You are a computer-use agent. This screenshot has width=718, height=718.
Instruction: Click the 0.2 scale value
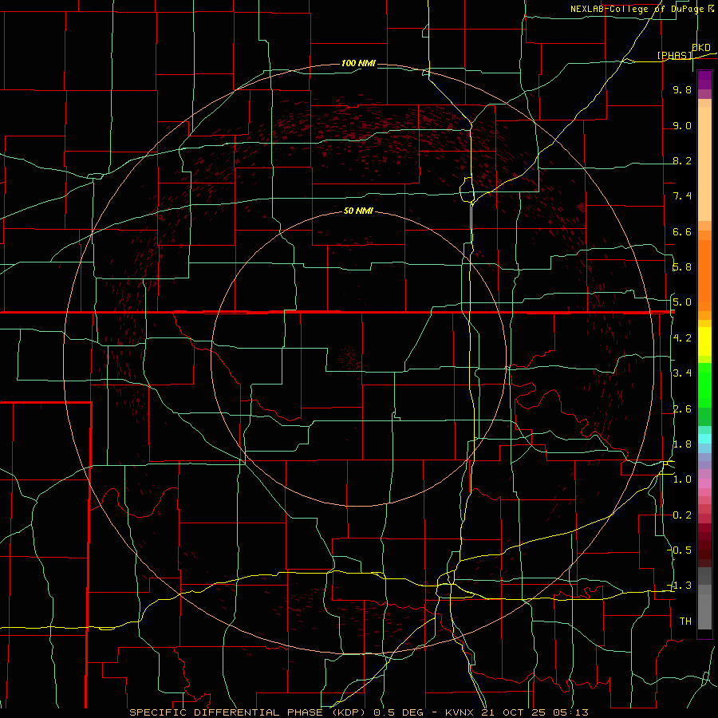pos(682,515)
